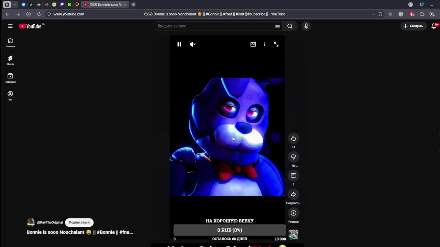The width and height of the screenshot is (440, 247).
Task: Click the magnifier search button
Action: (x=290, y=26)
